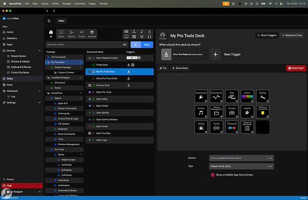Pin the deck
Image resolution: width=308 pixels, height=200 pixels.
point(163,68)
